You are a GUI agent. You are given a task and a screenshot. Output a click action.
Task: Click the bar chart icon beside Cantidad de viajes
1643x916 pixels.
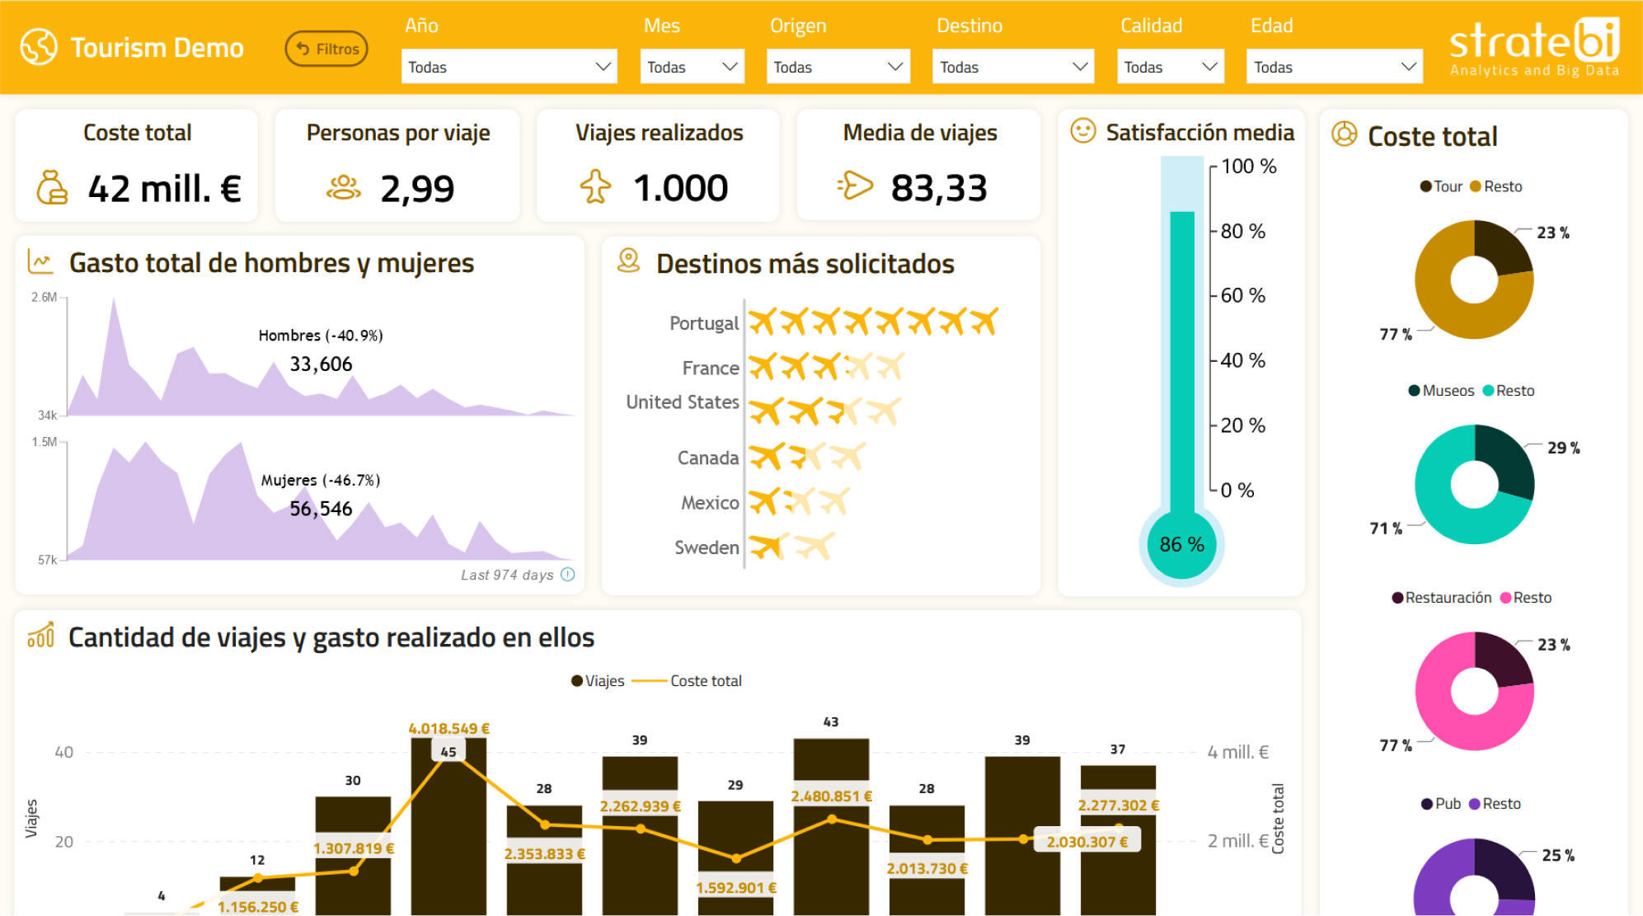point(40,636)
